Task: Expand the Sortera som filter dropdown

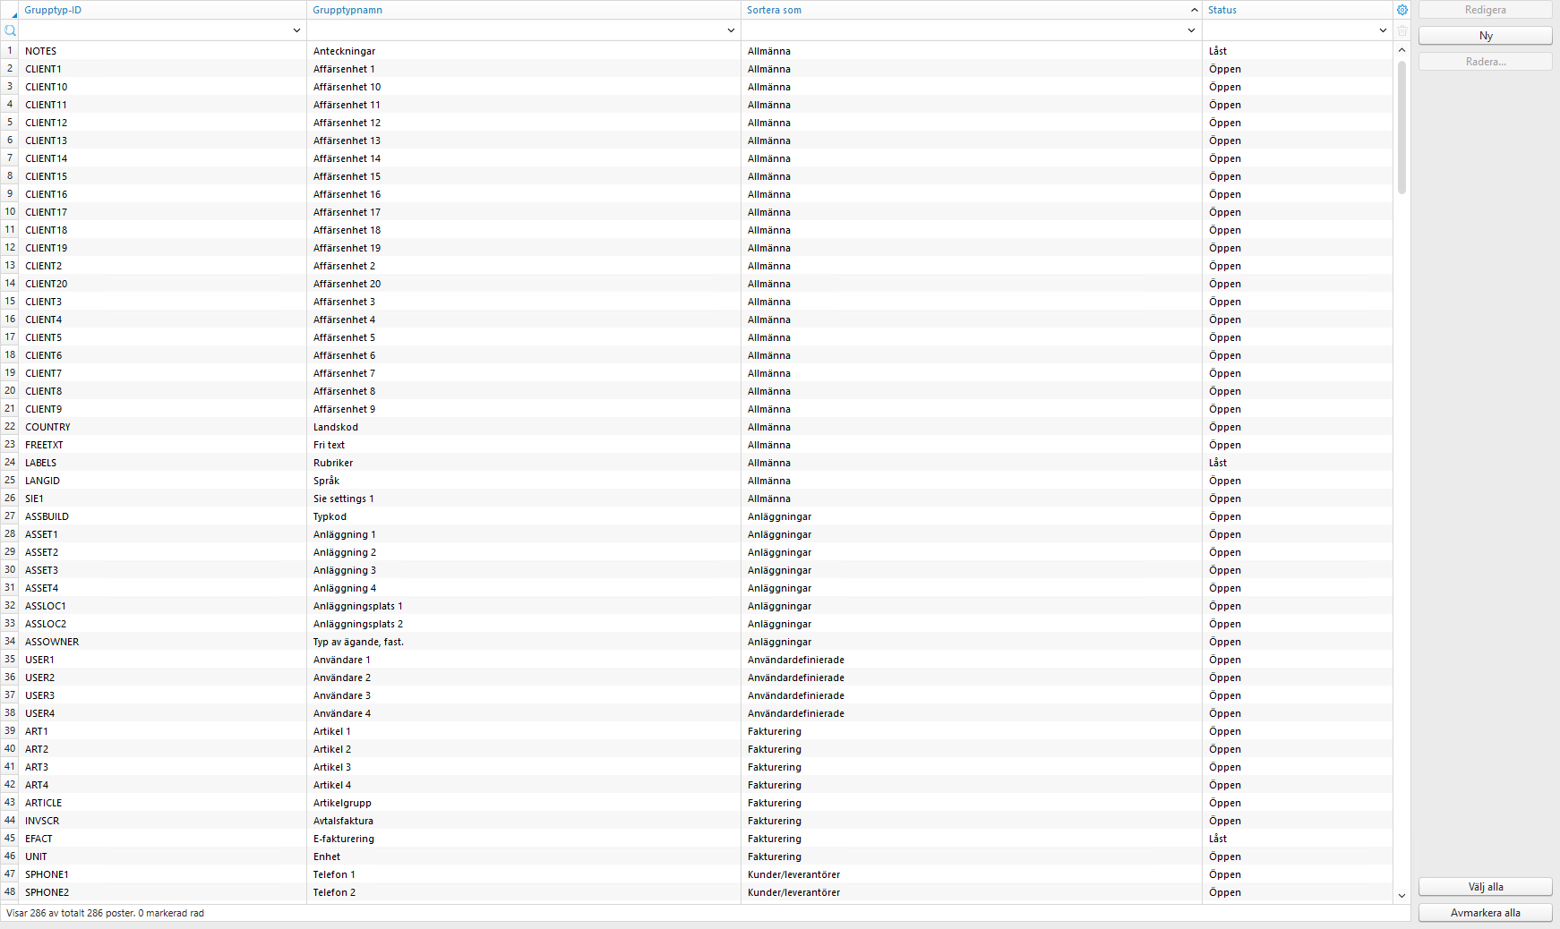Action: [1191, 30]
